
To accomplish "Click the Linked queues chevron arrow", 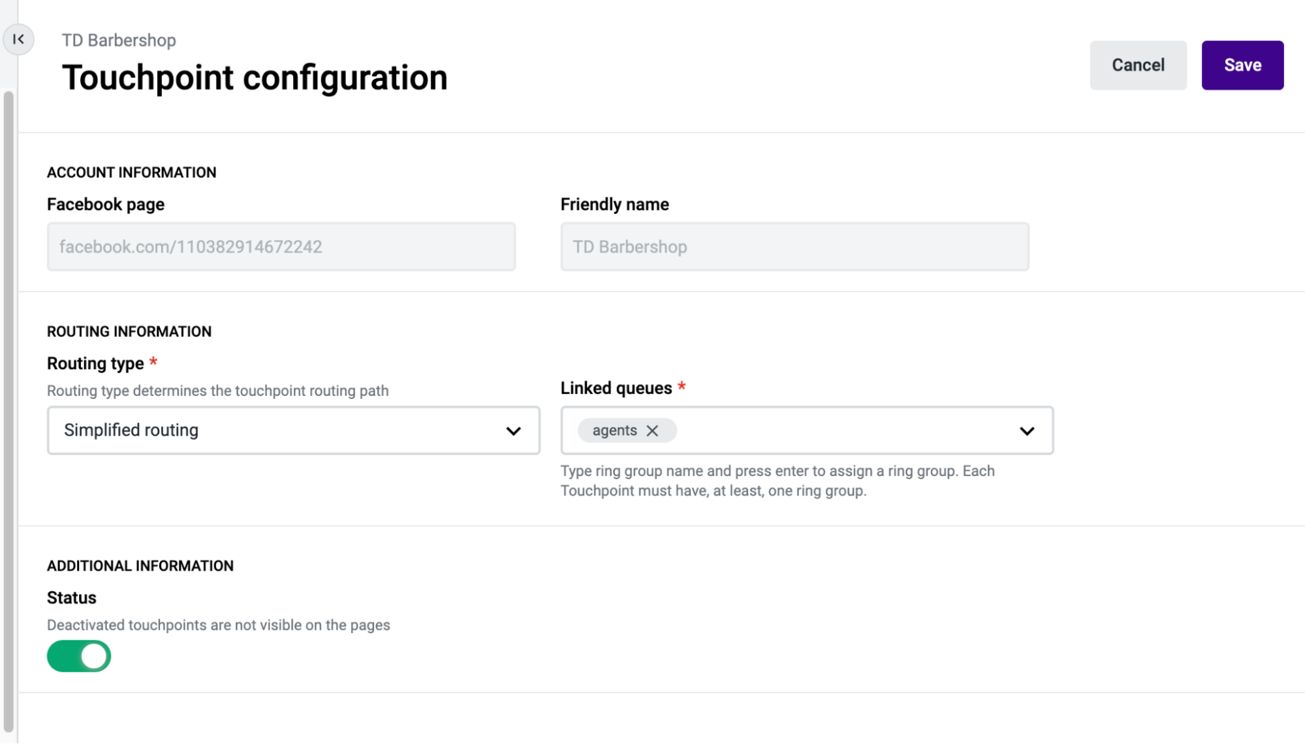I will pyautogui.click(x=1026, y=431).
